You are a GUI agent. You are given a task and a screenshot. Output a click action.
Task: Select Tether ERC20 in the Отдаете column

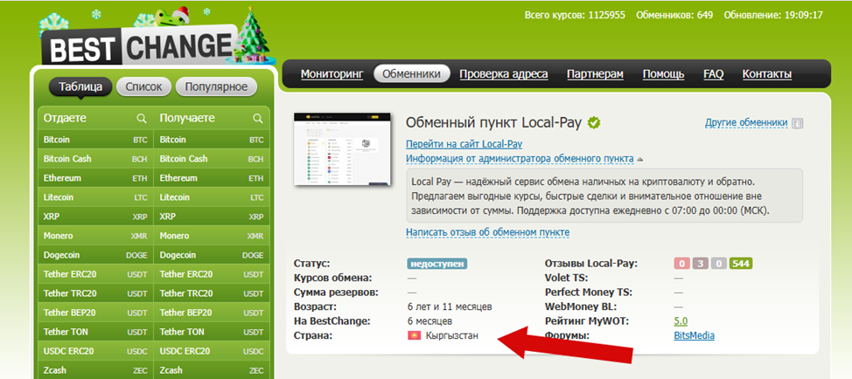click(95, 274)
